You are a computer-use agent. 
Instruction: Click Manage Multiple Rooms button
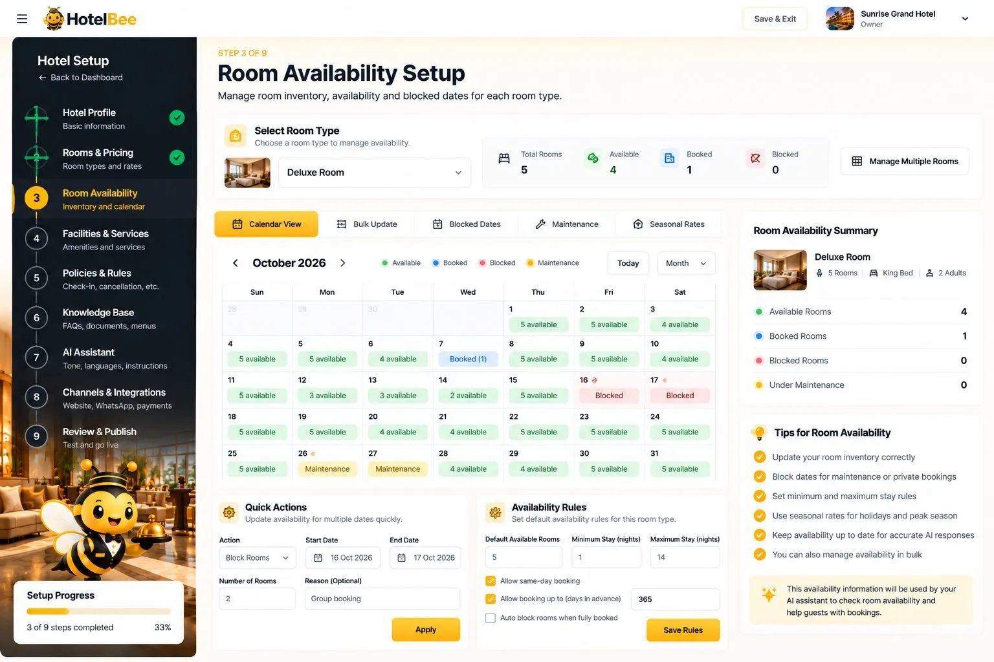(905, 162)
